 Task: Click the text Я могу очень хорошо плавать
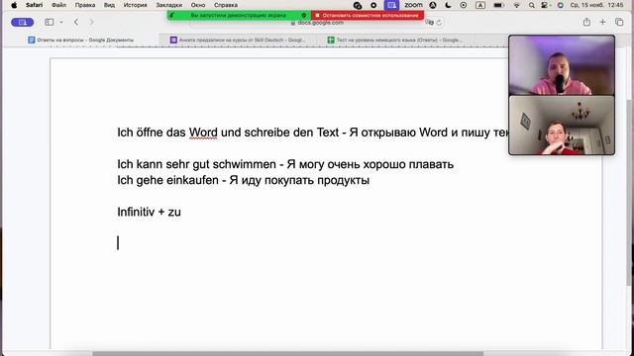[x=370, y=164]
